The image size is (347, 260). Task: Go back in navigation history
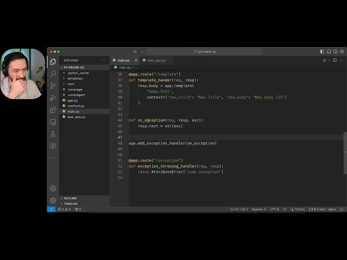pos(135,51)
